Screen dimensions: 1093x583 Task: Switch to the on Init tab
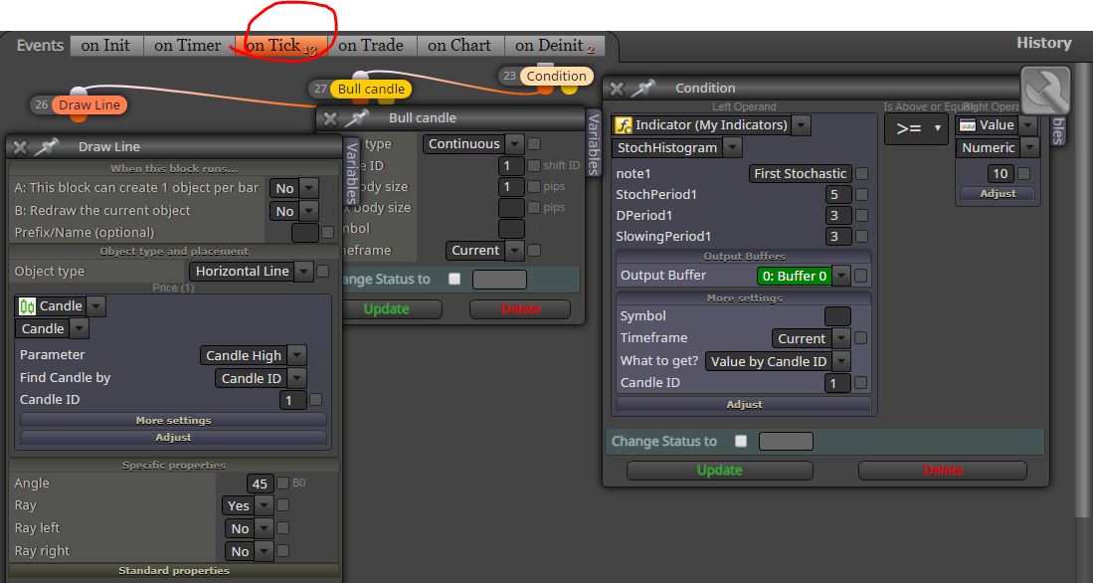(106, 46)
